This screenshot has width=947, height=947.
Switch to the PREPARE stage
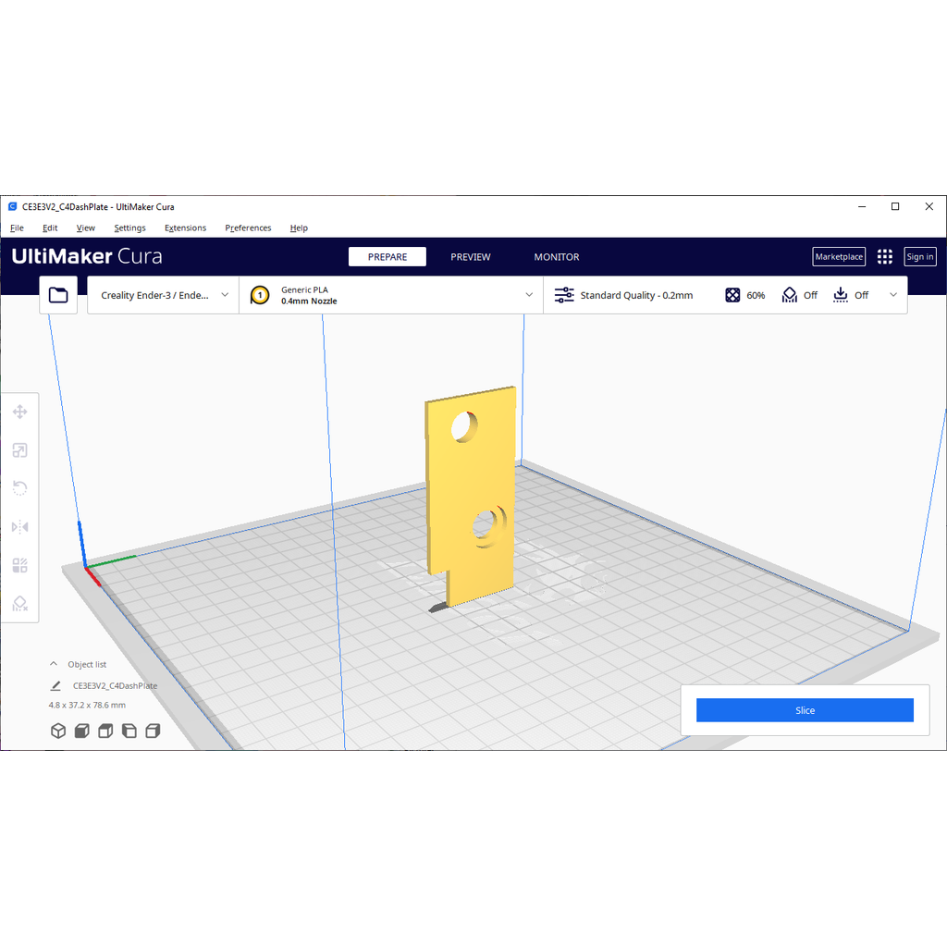tap(387, 257)
